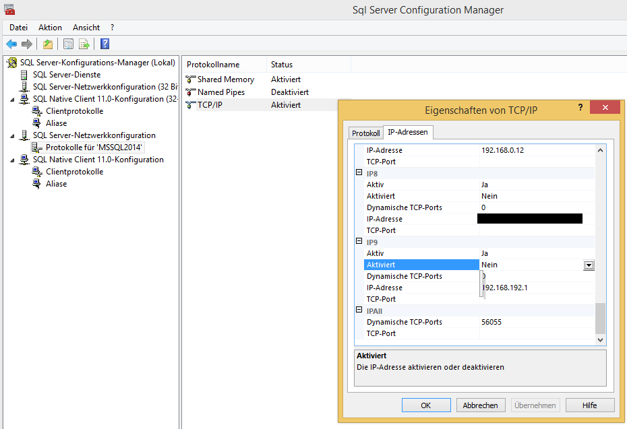Click the Export List toolbar icon
This screenshot has width=627, height=429.
click(x=84, y=44)
